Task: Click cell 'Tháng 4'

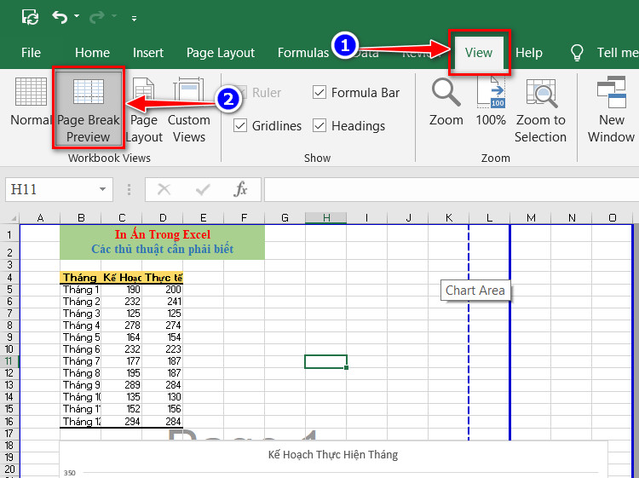Action: (x=80, y=325)
